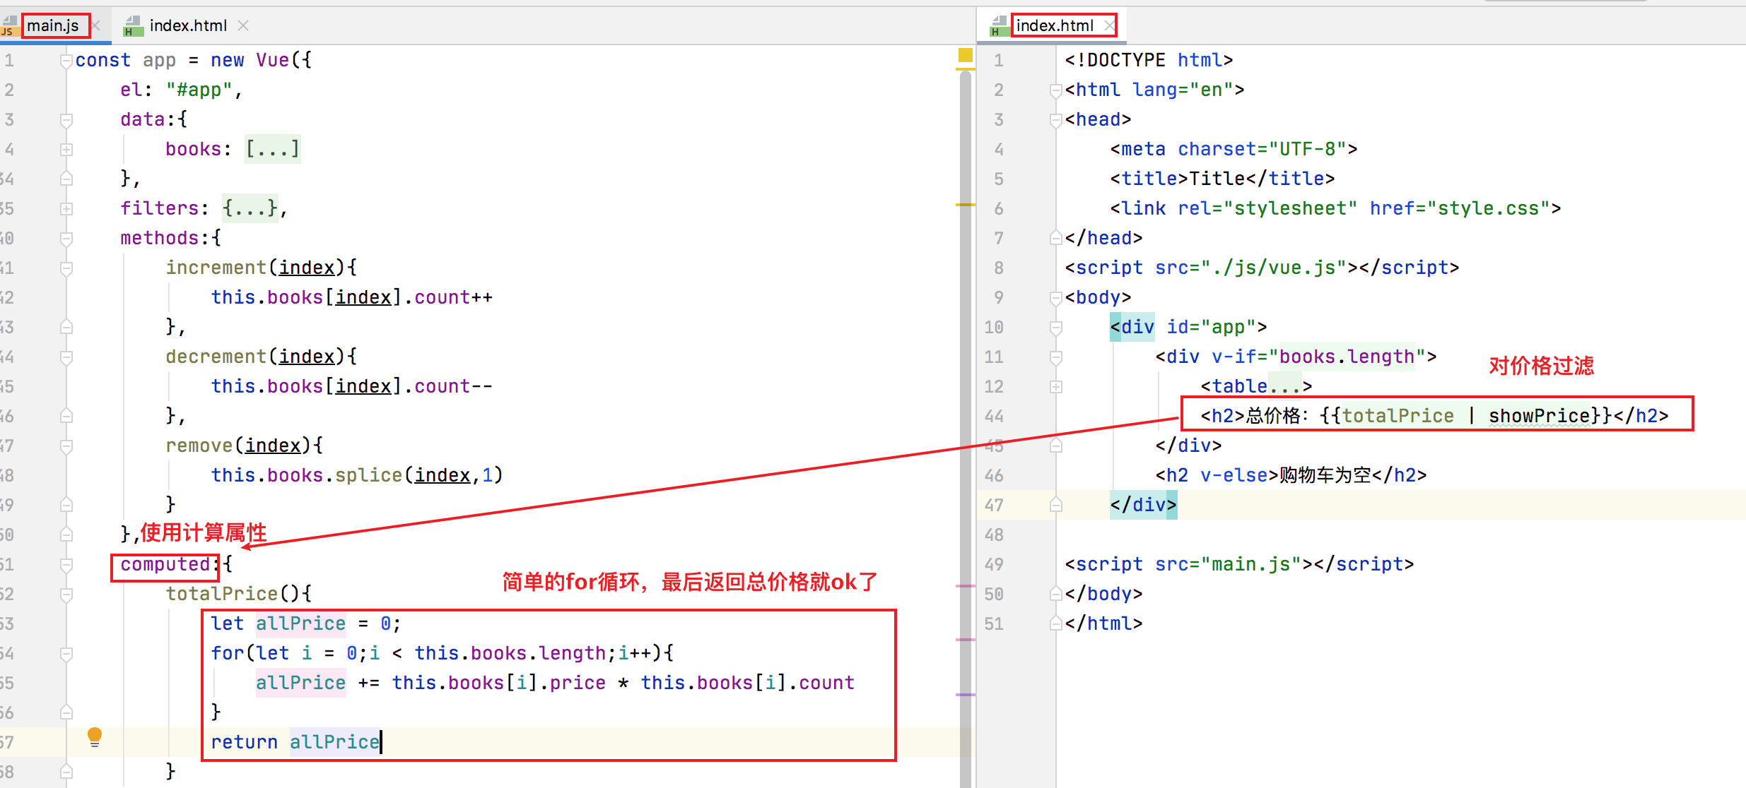Select index.html tab in left editor

[x=188, y=25]
